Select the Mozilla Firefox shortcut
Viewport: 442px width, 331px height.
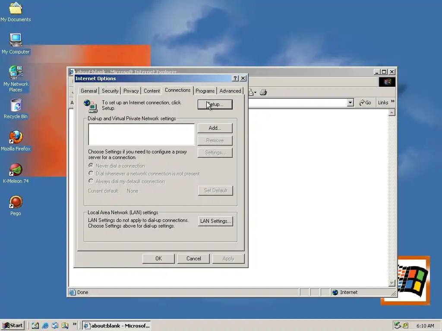16,141
